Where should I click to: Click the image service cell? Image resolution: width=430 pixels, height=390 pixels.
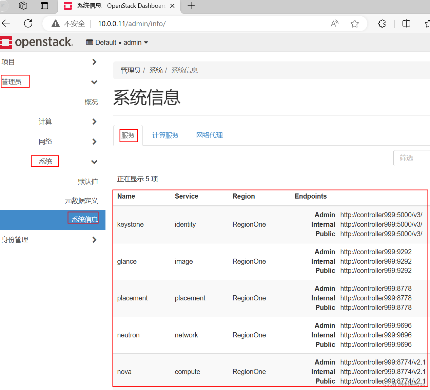point(184,261)
